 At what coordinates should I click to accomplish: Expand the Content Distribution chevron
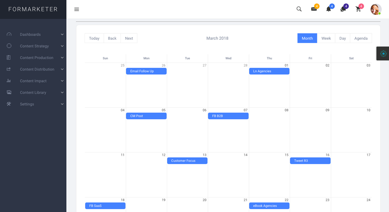click(x=62, y=69)
